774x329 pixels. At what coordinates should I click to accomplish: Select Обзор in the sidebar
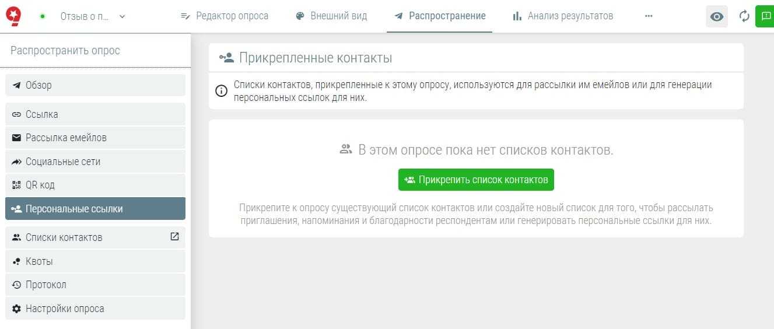[x=95, y=85]
